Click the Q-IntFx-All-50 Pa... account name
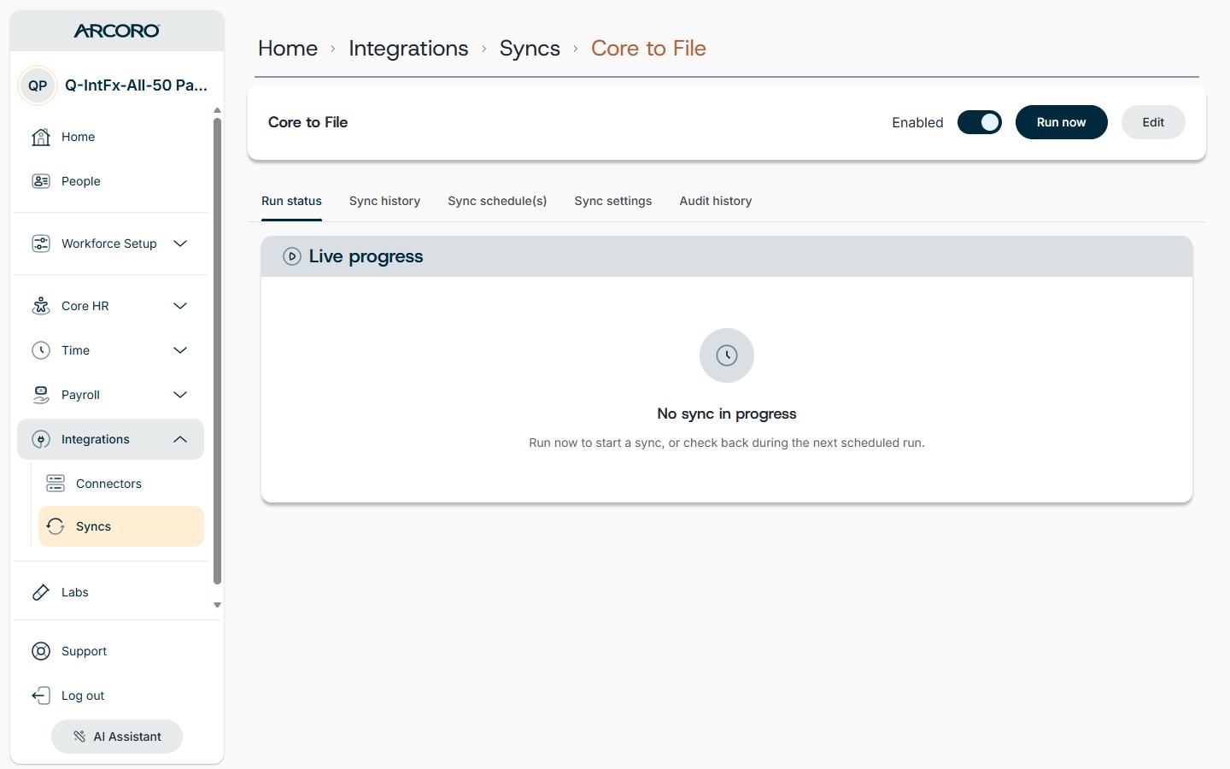The image size is (1230, 769). tap(136, 85)
